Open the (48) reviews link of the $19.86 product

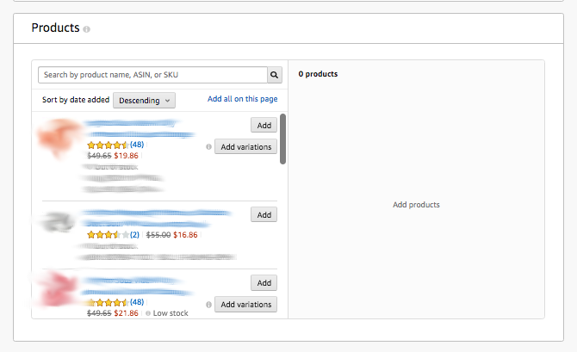pos(137,145)
